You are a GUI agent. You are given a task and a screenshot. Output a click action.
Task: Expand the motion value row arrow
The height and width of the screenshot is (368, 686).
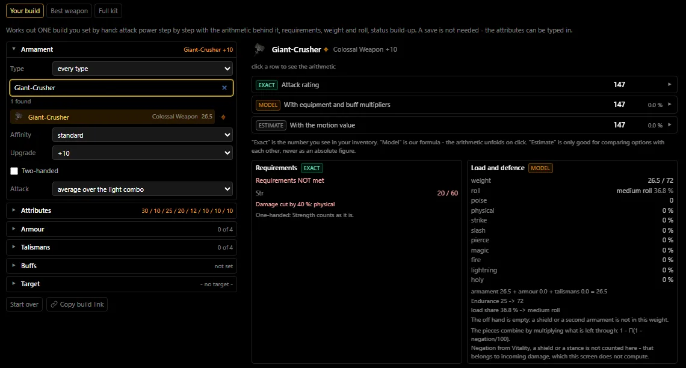pos(669,125)
